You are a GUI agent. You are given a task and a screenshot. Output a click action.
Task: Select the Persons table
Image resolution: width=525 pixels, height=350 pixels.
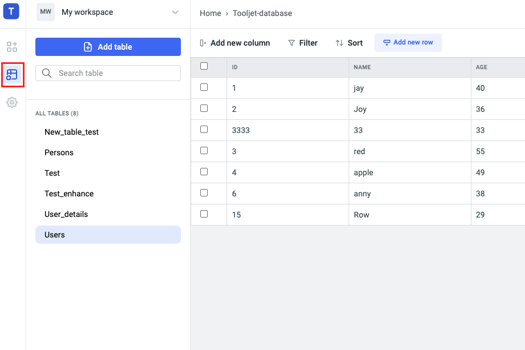pos(59,152)
